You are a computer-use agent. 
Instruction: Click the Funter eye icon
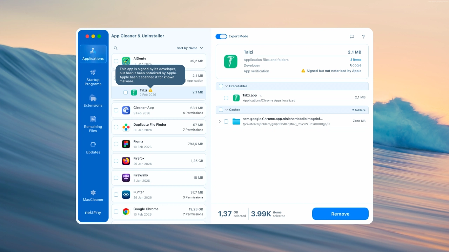coord(126,195)
